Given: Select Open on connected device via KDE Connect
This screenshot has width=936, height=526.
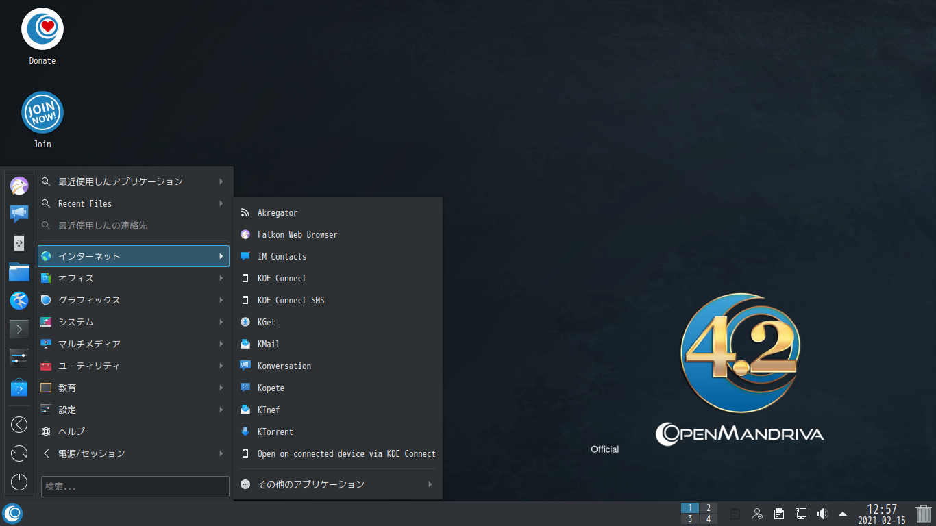Looking at the screenshot, I should point(338,454).
